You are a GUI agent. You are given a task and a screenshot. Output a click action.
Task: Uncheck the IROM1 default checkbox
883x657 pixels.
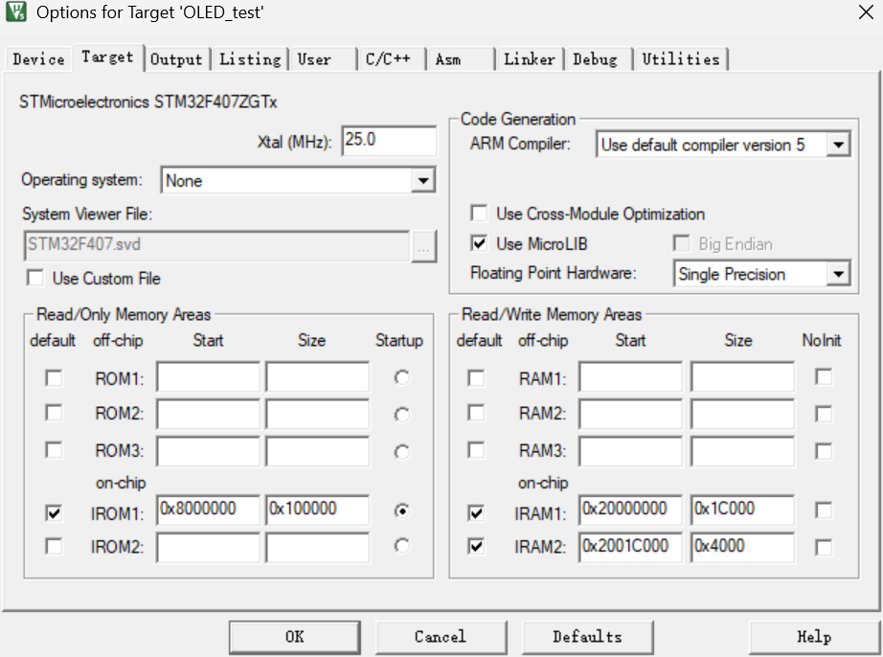(54, 513)
